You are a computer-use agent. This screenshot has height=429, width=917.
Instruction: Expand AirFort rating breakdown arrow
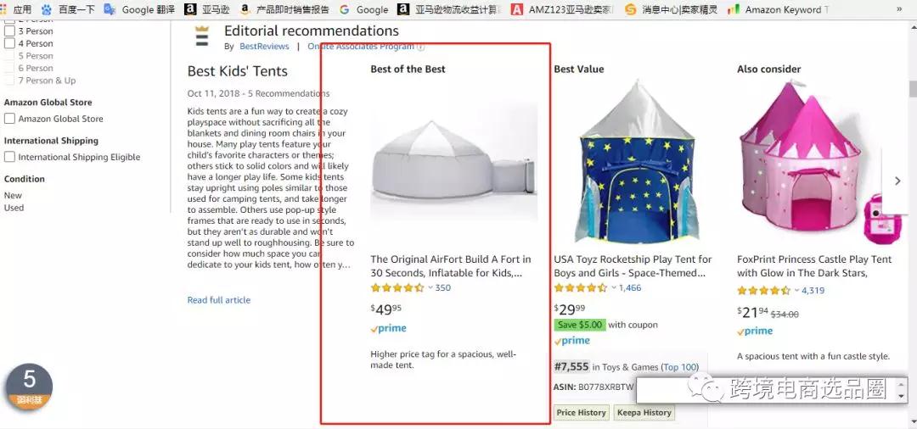coord(430,287)
